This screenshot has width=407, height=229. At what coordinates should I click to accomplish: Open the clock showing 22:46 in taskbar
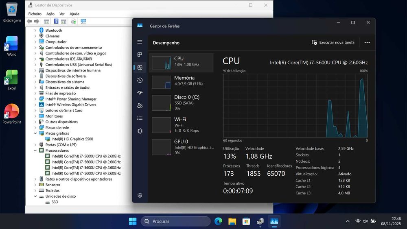(391, 221)
